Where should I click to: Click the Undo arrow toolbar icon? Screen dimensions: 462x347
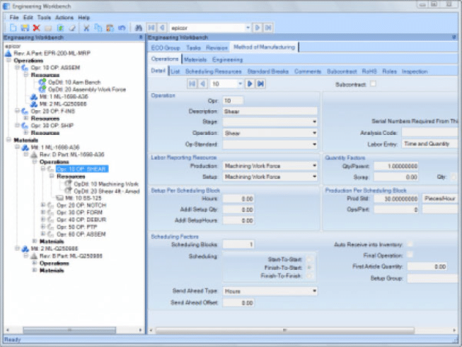coord(121,28)
